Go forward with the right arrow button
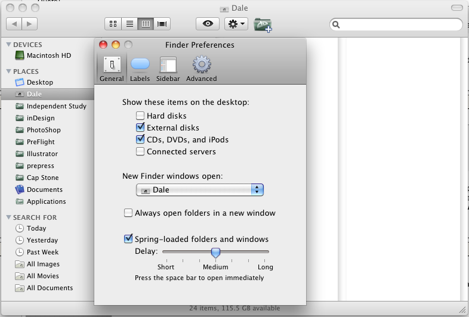 point(29,24)
